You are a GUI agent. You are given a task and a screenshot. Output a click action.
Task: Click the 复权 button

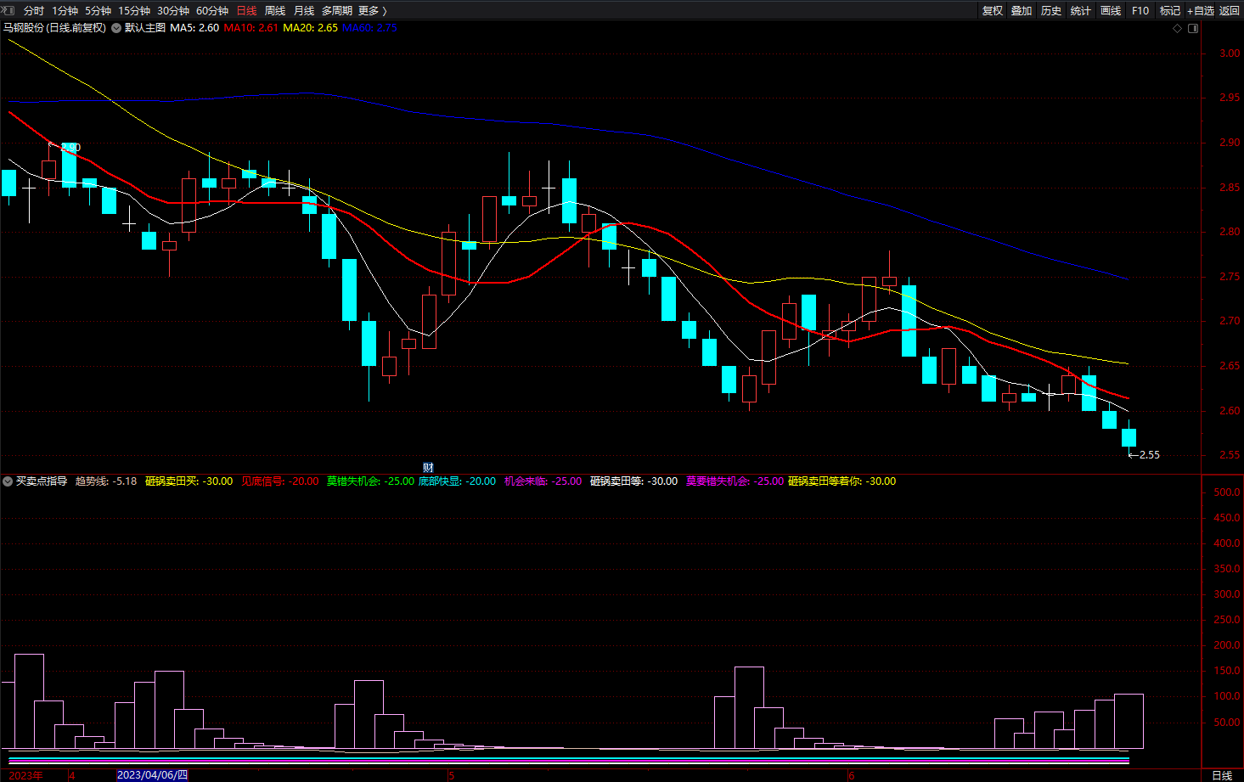pyautogui.click(x=993, y=10)
